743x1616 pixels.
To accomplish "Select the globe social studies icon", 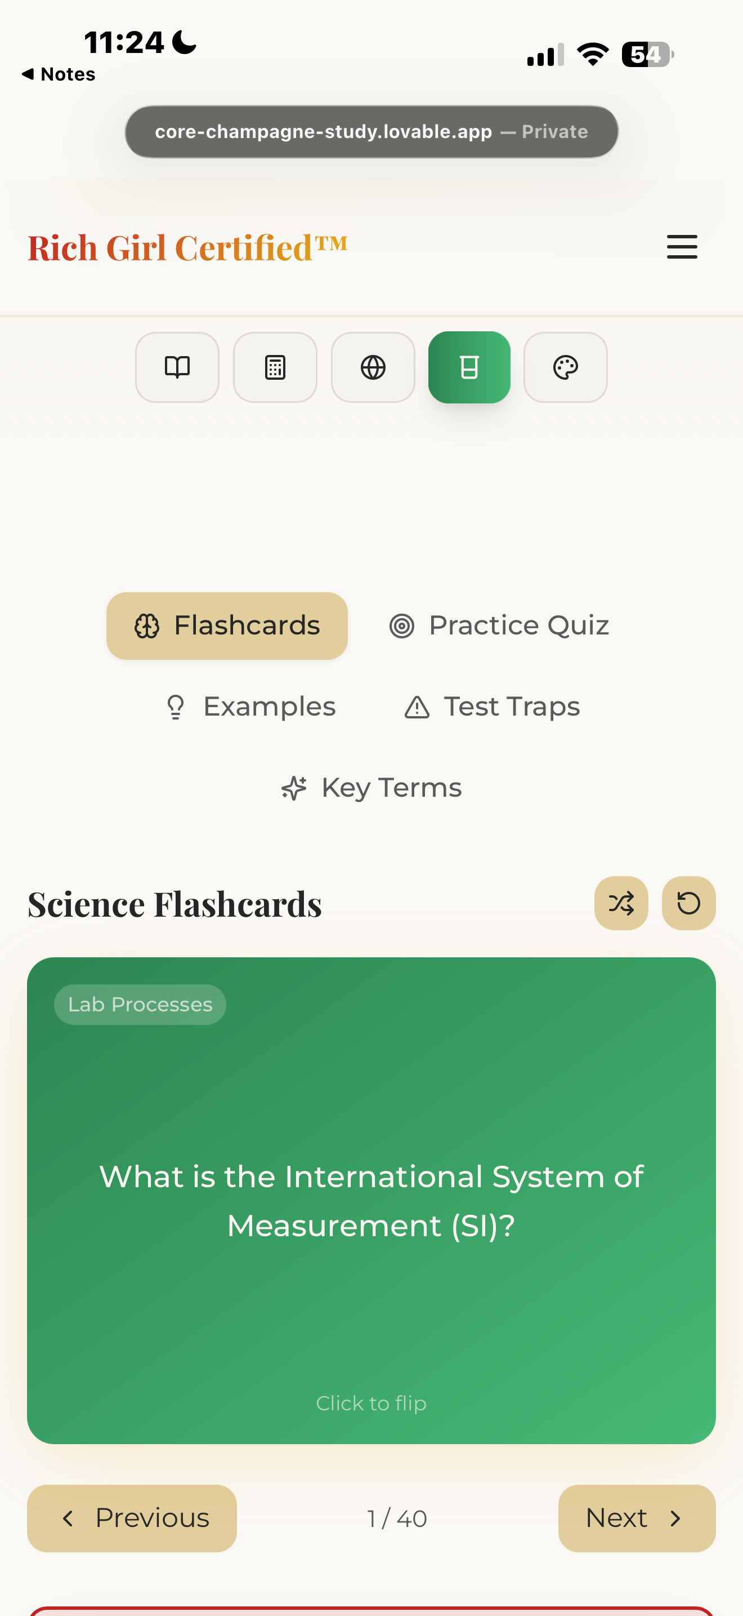I will pyautogui.click(x=373, y=367).
